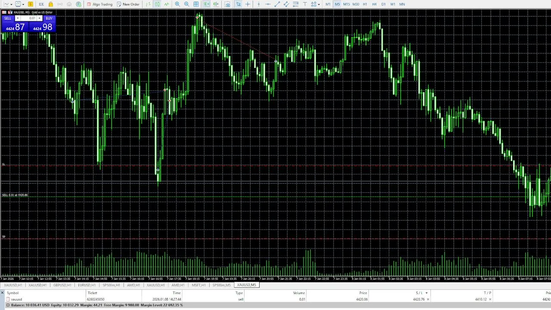
Task: Click the BUY one-click button
Action: click(x=49, y=18)
